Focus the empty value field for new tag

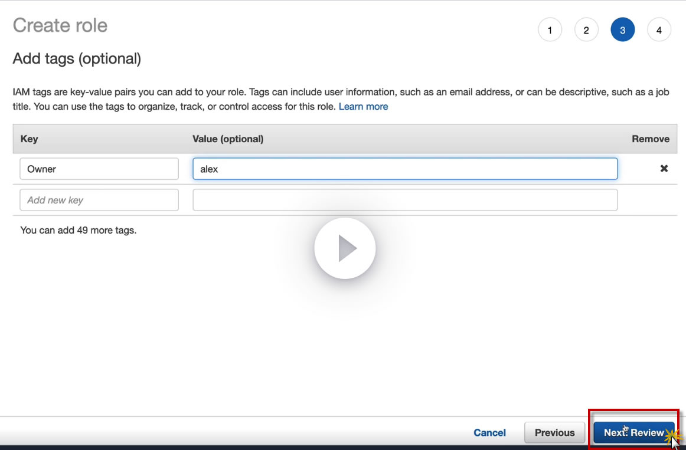coord(405,200)
